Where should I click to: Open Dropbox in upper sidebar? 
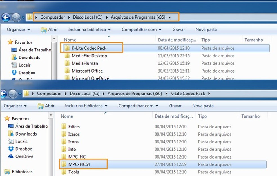23,73
